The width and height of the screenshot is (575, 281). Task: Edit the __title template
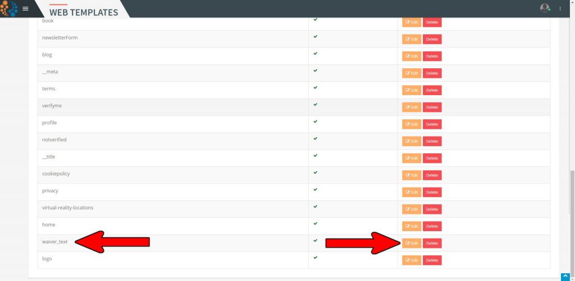pos(412,158)
